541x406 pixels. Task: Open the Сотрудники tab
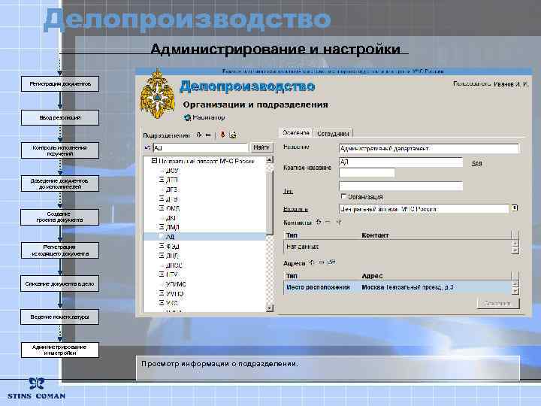333,133
